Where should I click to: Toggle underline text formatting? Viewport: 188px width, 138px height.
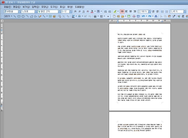coord(83,11)
